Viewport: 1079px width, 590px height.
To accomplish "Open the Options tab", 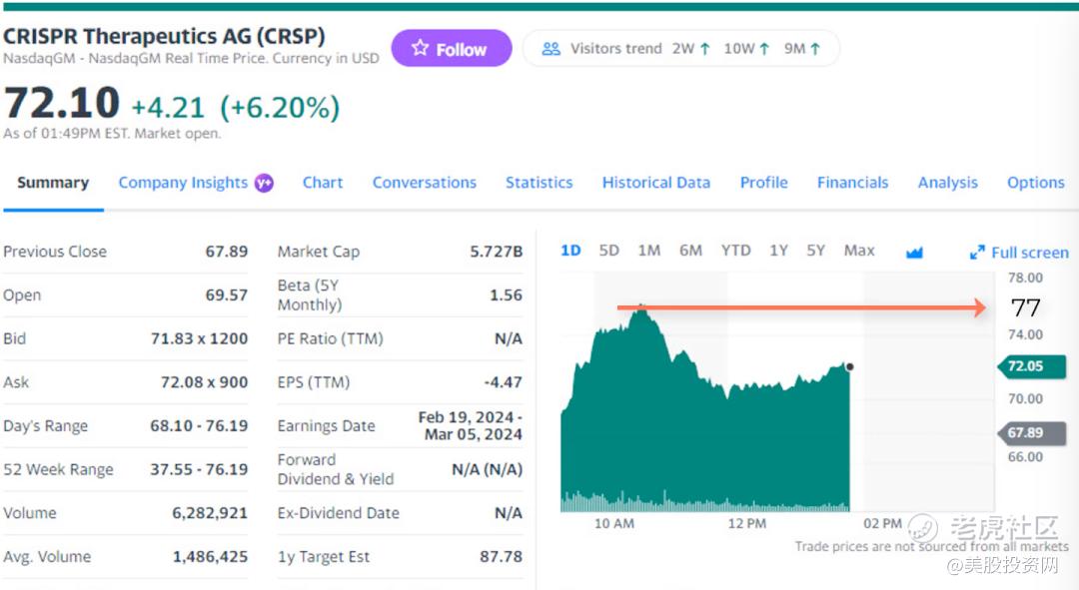I will (x=1035, y=183).
